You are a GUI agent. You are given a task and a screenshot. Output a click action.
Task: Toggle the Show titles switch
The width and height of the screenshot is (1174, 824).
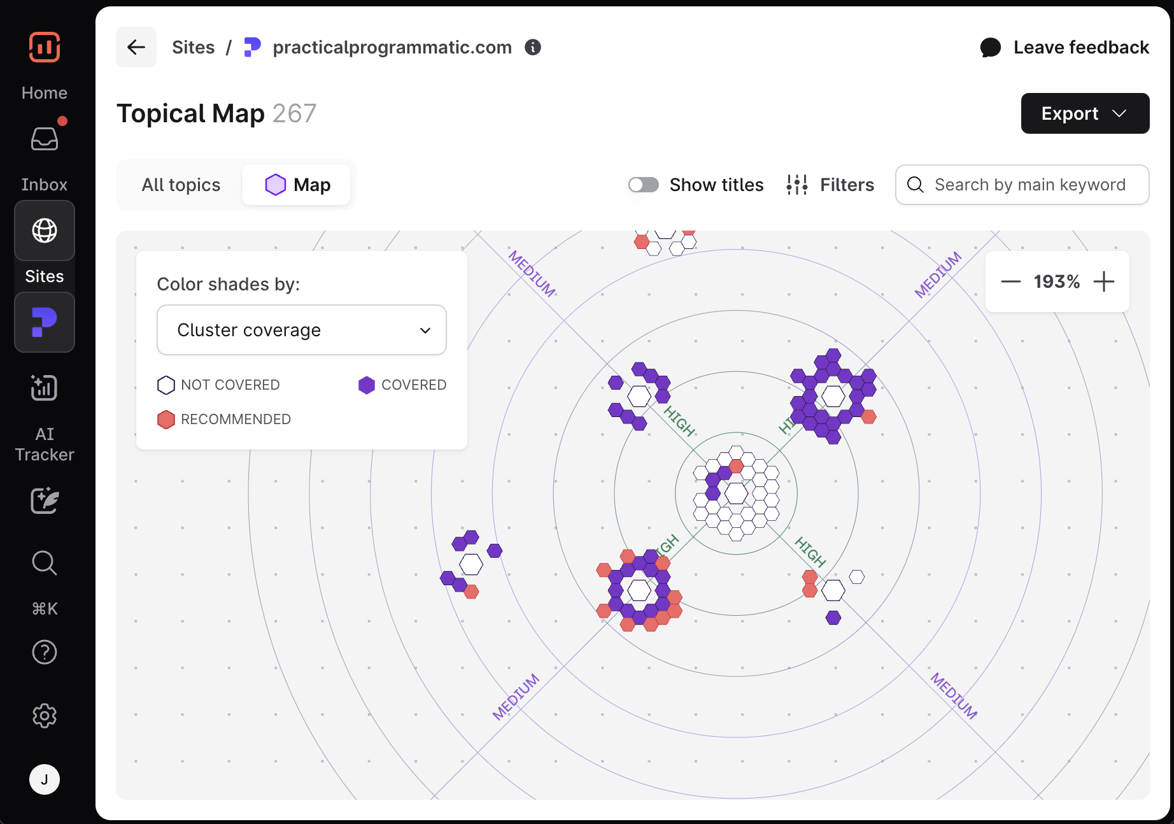click(643, 185)
